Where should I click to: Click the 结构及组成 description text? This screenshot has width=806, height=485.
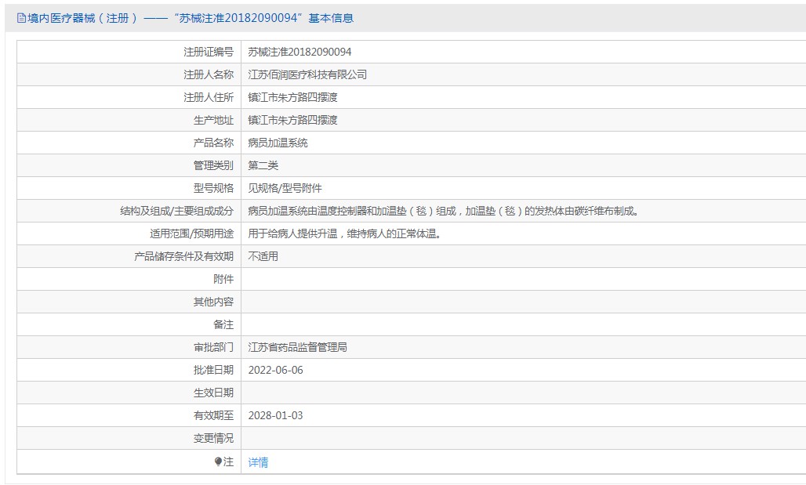pos(444,211)
